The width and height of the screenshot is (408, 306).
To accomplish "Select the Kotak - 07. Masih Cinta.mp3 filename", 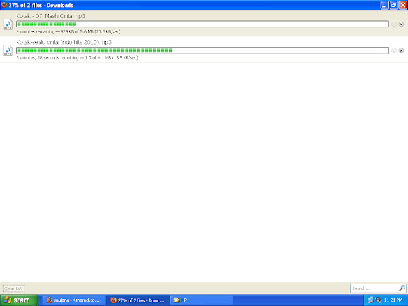I will tap(50, 16).
